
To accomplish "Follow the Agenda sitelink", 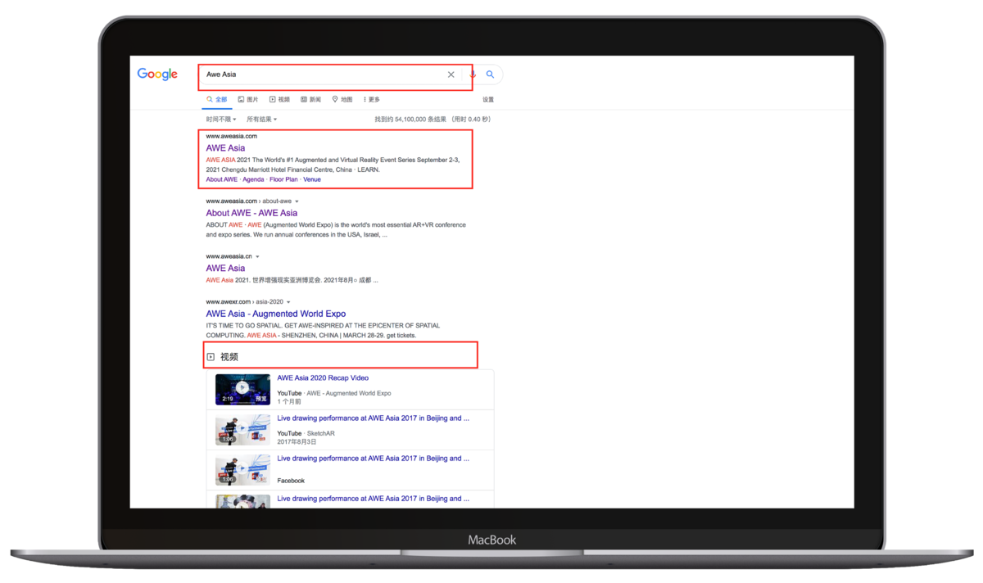I will (x=253, y=179).
